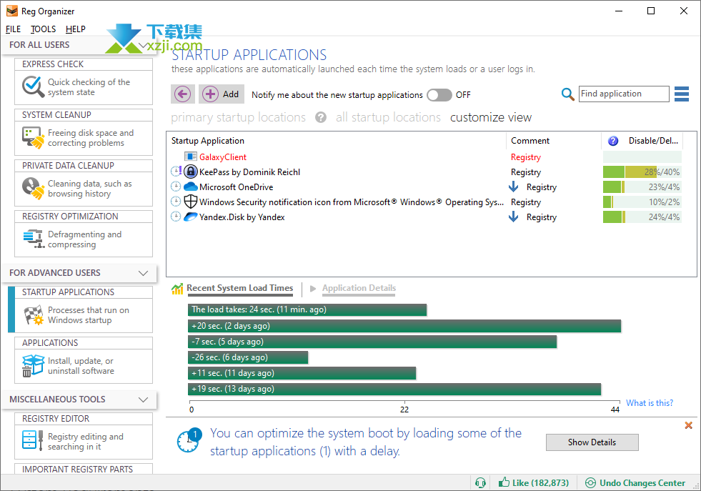Viewport: 701px width, 491px height.
Task: Click the down arrow in the OneDrive comment
Action: pos(514,187)
